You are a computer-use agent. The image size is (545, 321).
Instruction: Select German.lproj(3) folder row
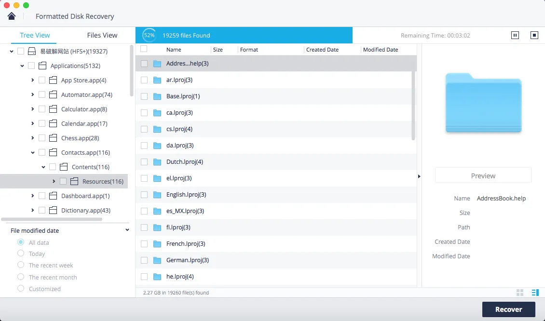pos(276,260)
